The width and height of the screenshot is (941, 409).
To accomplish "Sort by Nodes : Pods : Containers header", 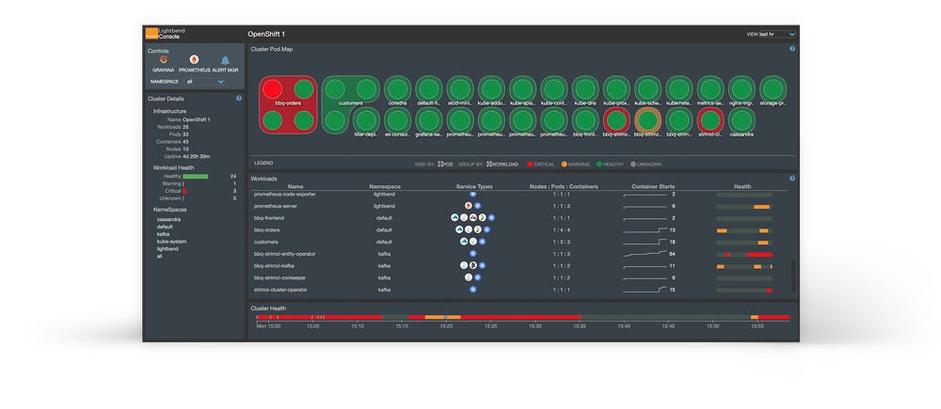I will [x=564, y=186].
